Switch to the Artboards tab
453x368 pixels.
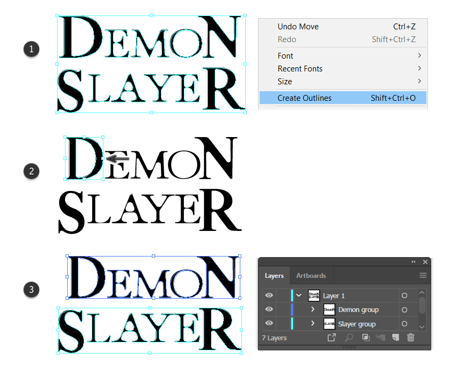[311, 276]
